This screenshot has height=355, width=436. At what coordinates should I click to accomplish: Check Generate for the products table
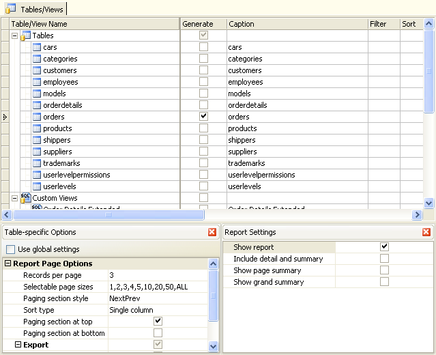click(x=203, y=128)
